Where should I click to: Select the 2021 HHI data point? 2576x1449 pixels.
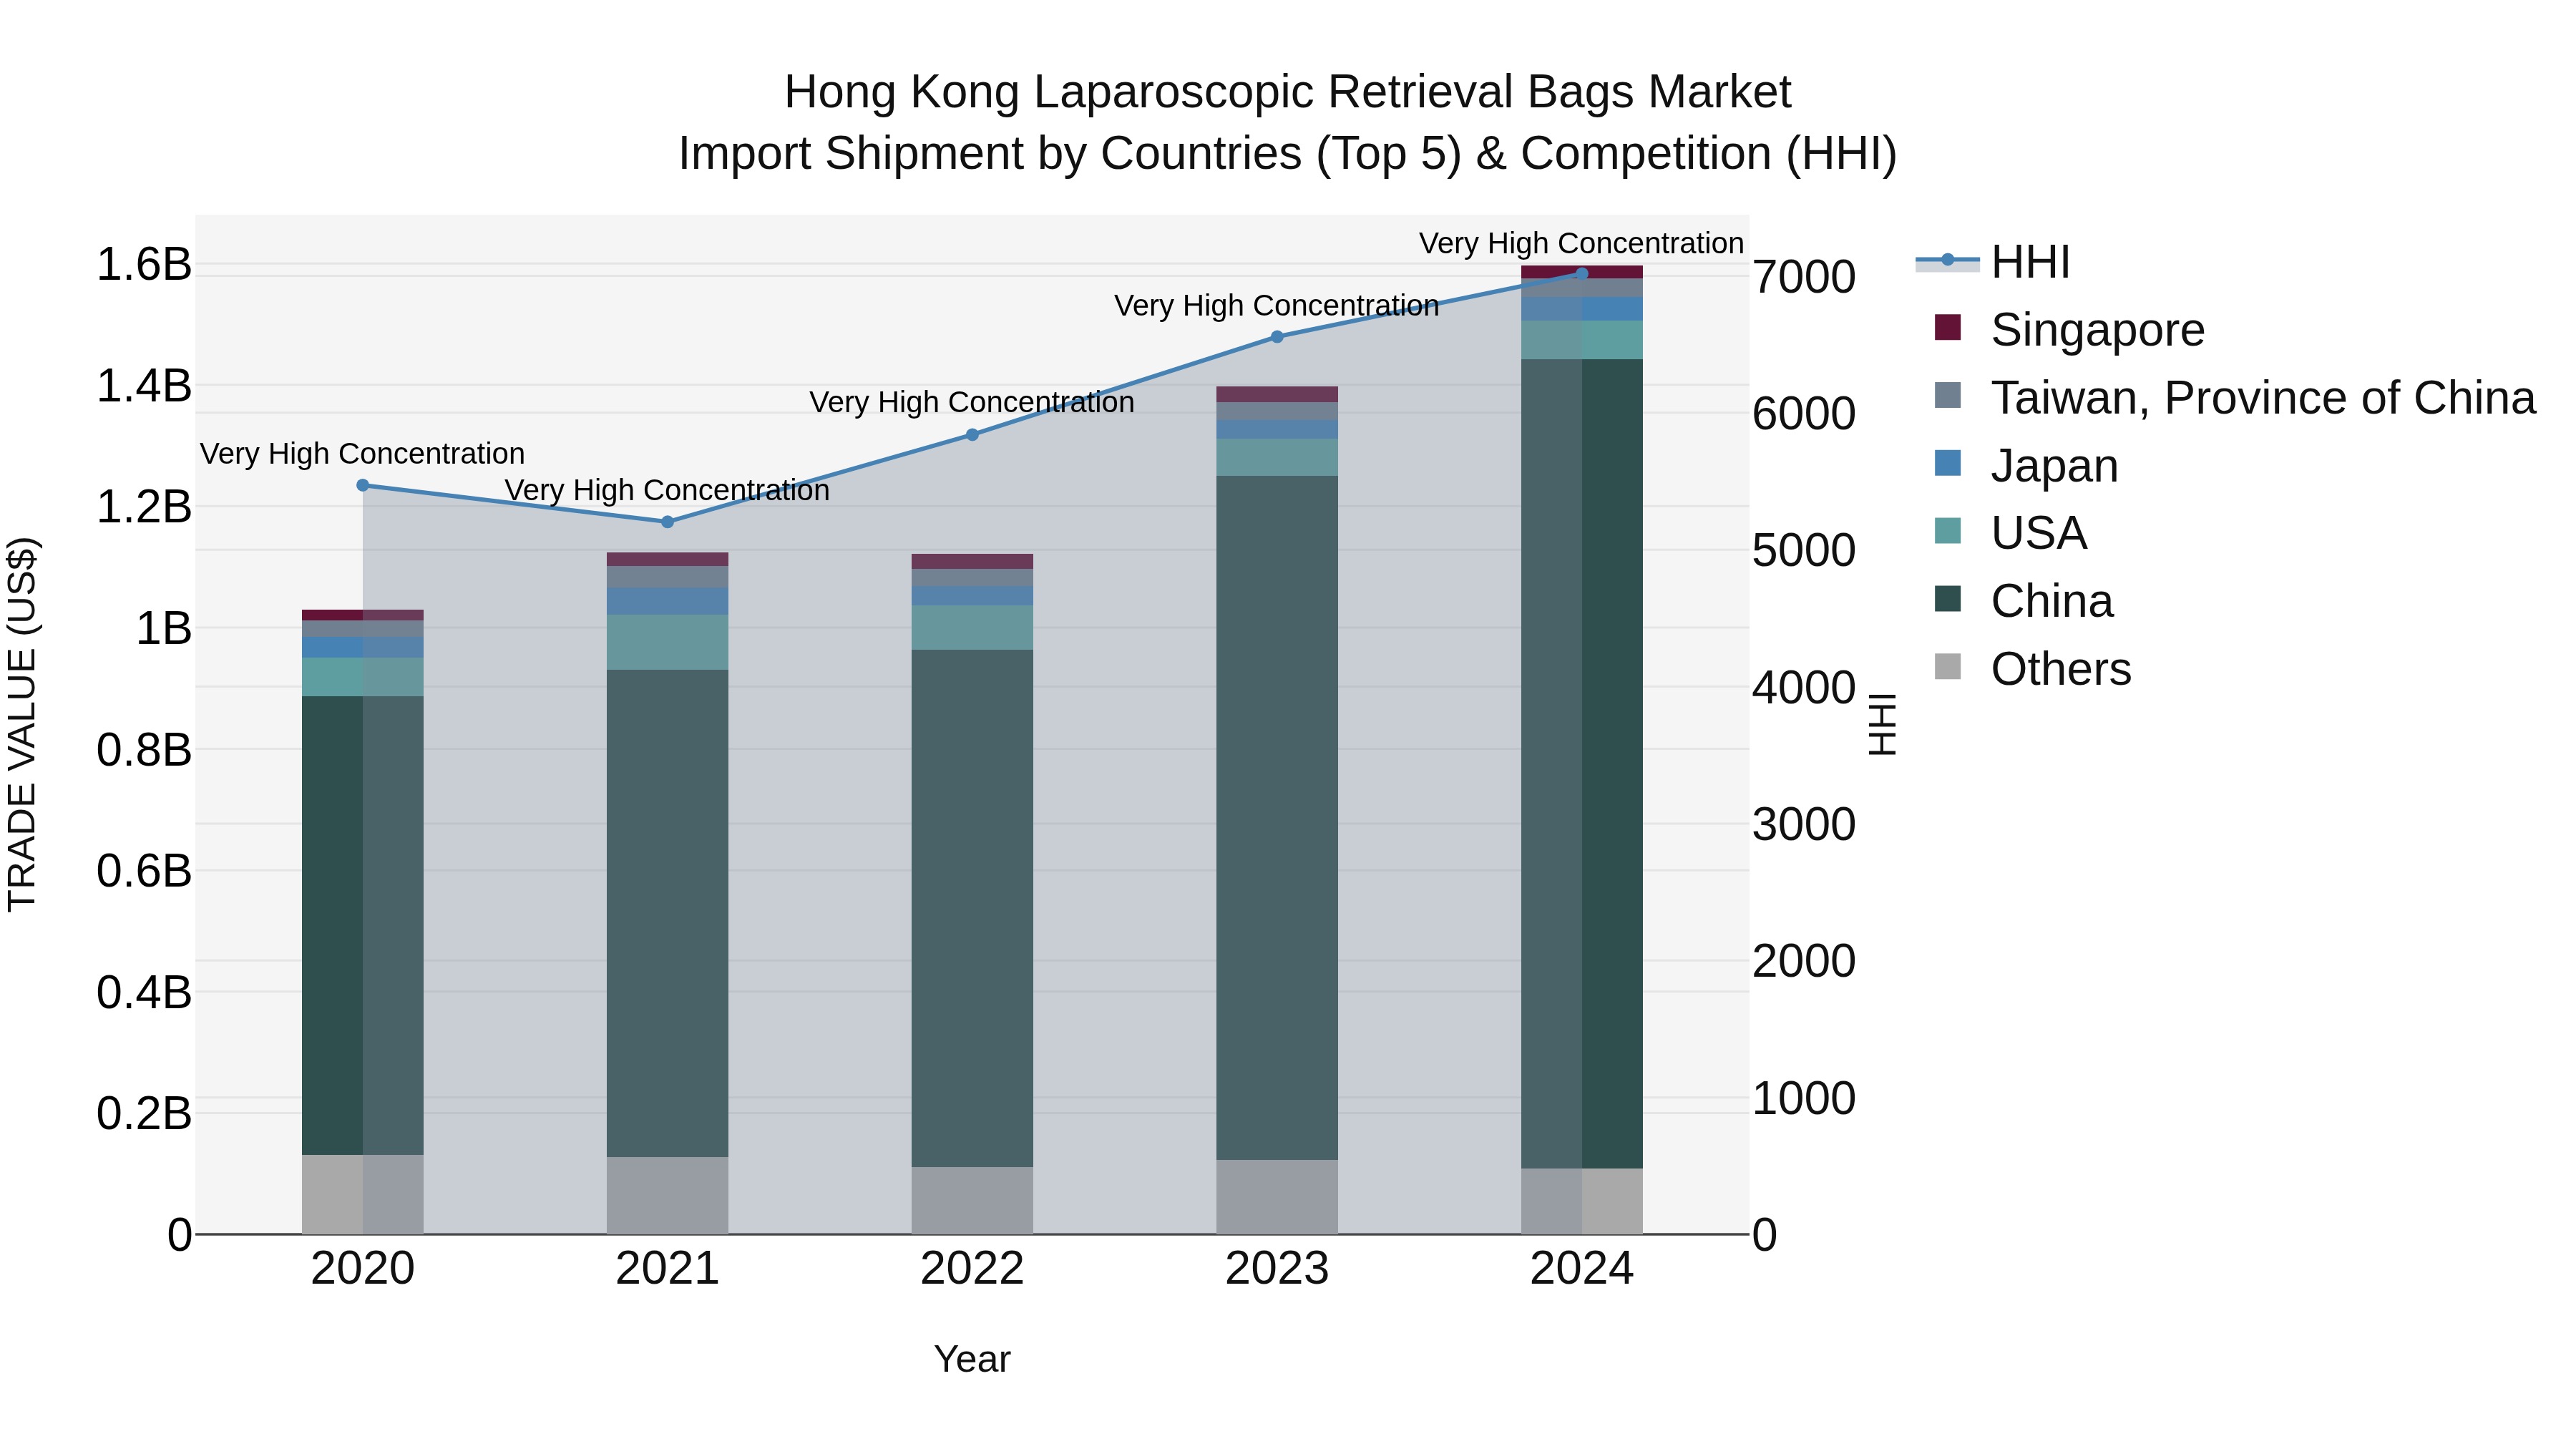point(668,522)
